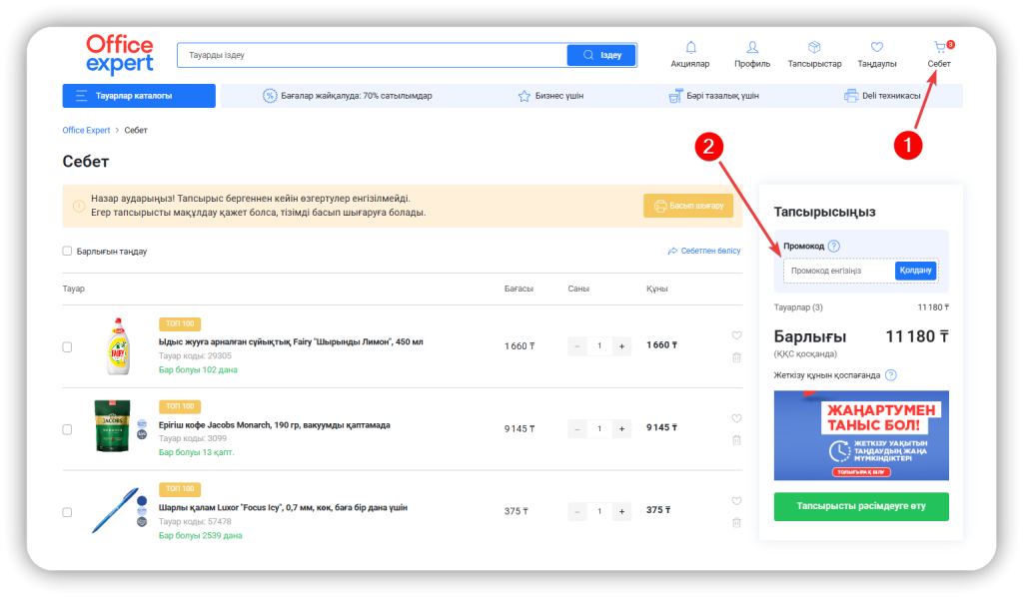Click the promo code input field

click(x=837, y=271)
